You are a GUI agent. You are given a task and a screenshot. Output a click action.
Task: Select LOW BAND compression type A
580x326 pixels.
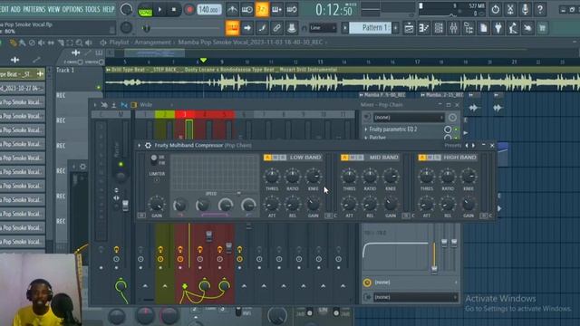pyautogui.click(x=267, y=158)
